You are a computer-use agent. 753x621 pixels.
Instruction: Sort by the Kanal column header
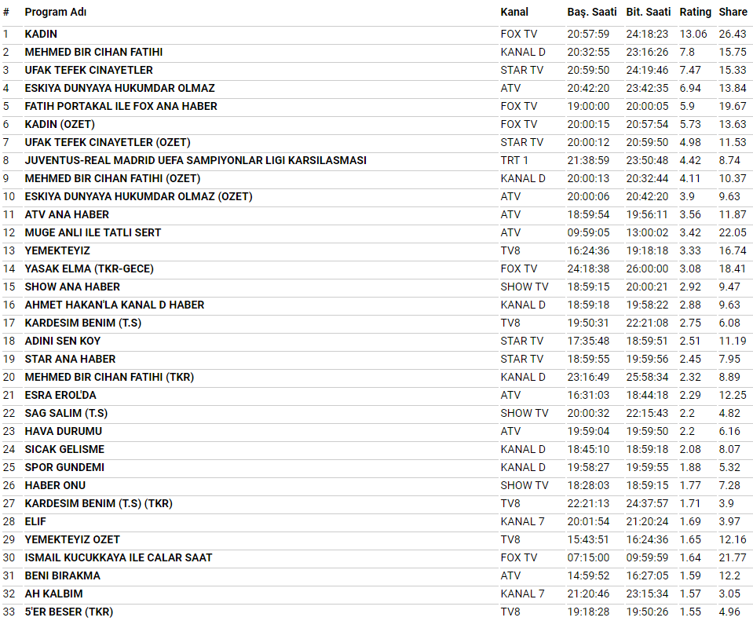(x=514, y=12)
